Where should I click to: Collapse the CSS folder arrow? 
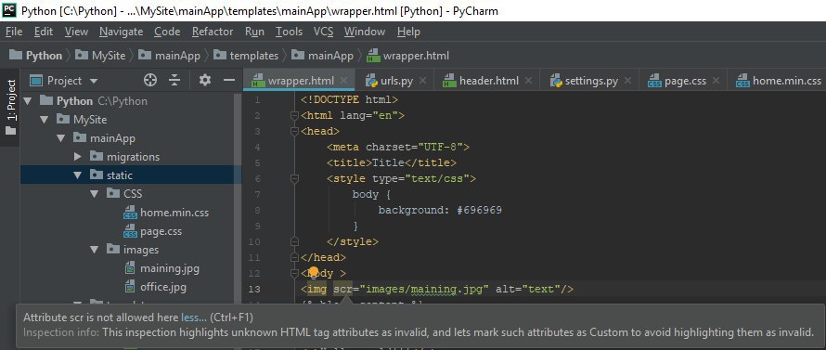(x=95, y=194)
